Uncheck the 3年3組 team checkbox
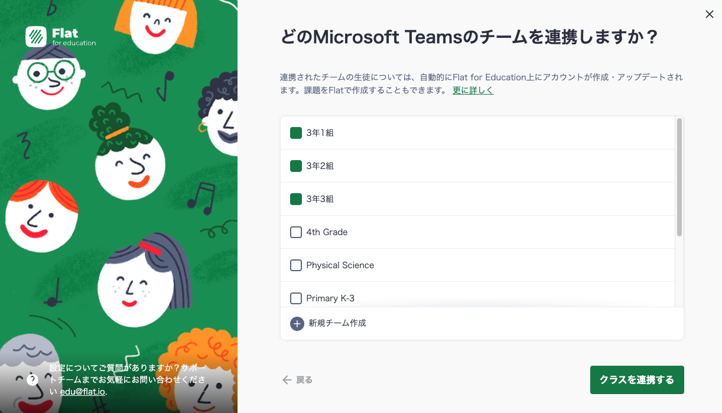722x413 pixels. click(x=296, y=199)
